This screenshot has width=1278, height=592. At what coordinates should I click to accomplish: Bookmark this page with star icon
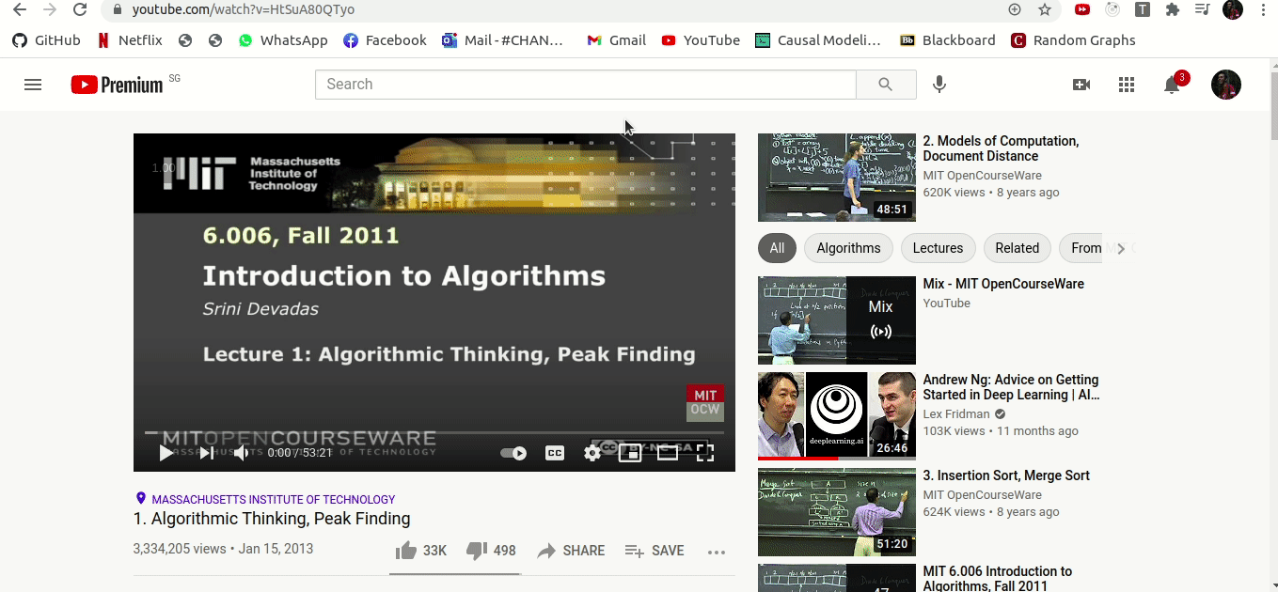(x=1045, y=9)
